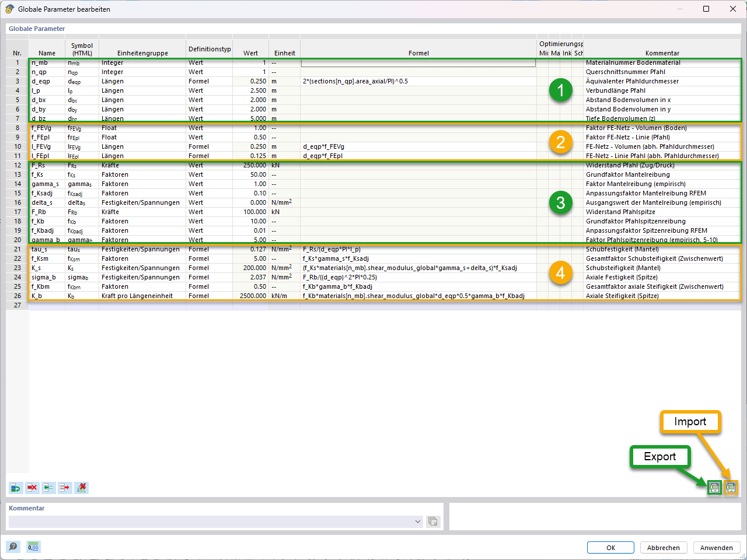
Task: Select row header number 3
Action: [x=18, y=81]
